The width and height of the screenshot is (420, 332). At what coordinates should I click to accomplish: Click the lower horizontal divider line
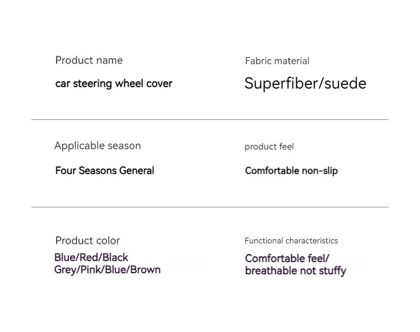tap(209, 207)
